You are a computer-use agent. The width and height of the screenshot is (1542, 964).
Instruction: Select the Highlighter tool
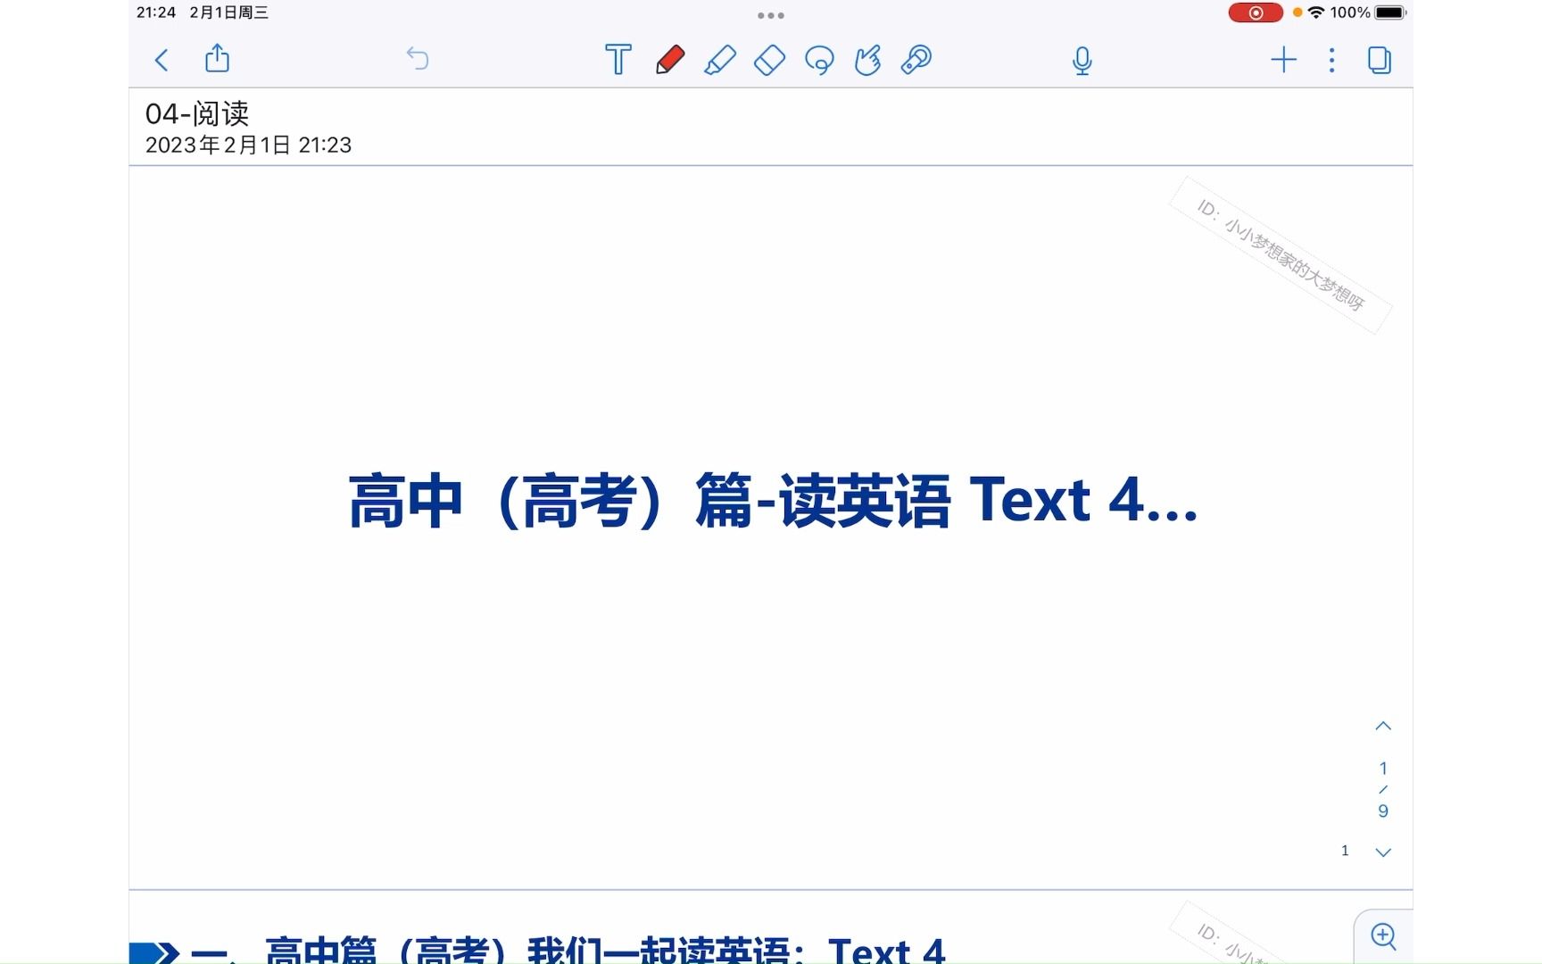(720, 60)
